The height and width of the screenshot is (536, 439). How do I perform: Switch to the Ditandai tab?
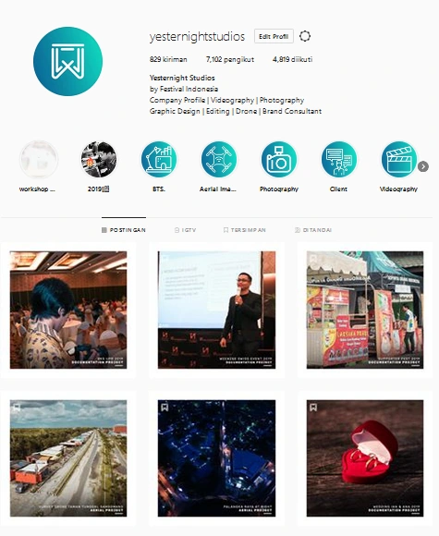(x=313, y=230)
